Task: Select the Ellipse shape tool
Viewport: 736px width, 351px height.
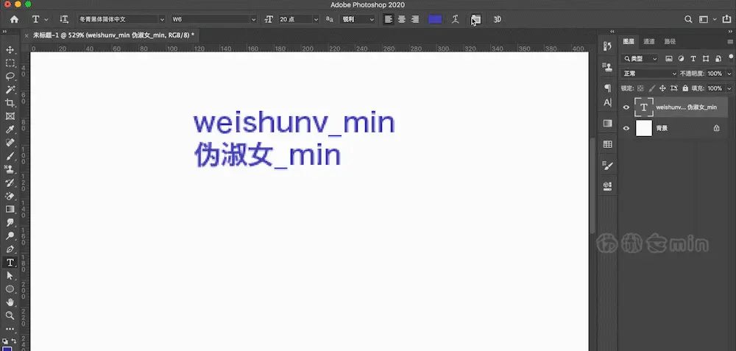Action: 10,289
